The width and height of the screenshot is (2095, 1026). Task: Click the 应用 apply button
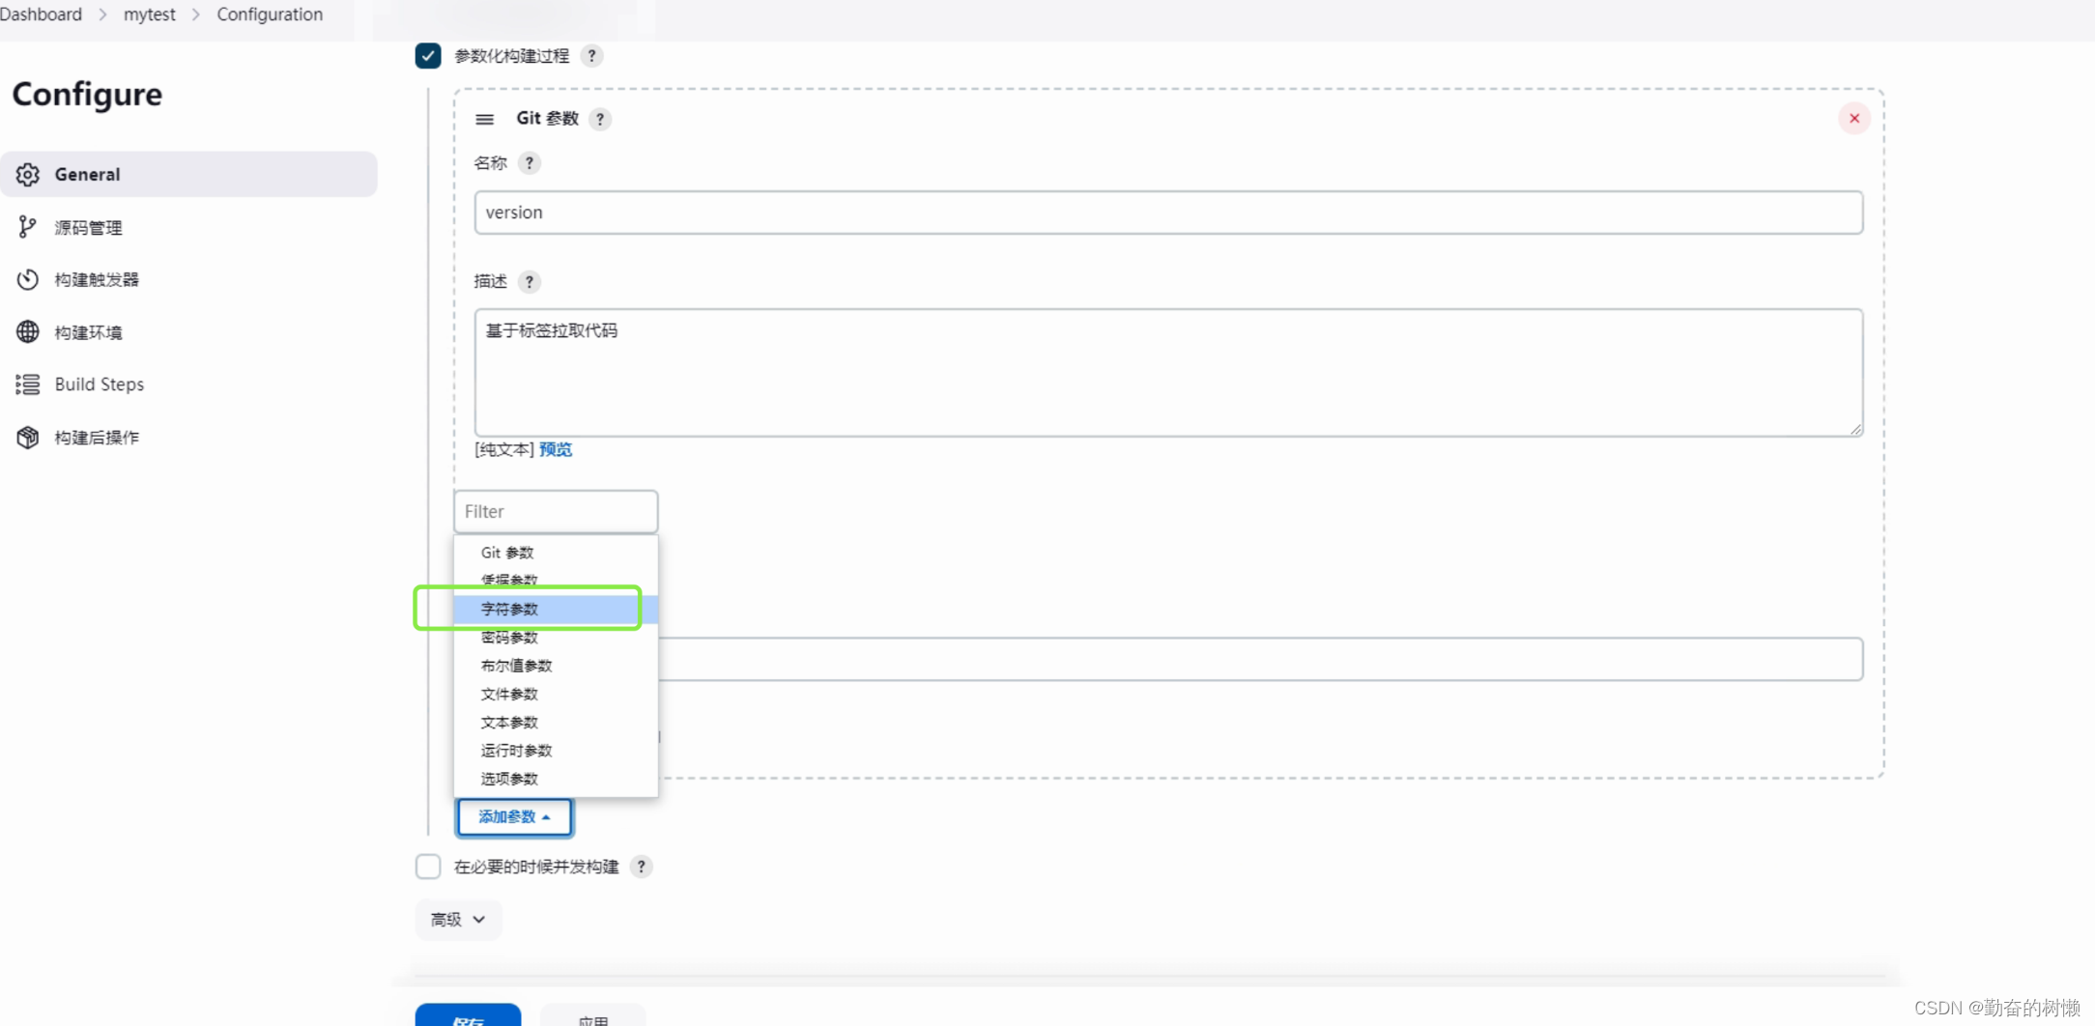593,1015
